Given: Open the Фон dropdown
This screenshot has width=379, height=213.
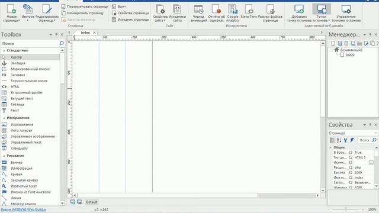Looking at the screenshot, I should tap(118, 7).
